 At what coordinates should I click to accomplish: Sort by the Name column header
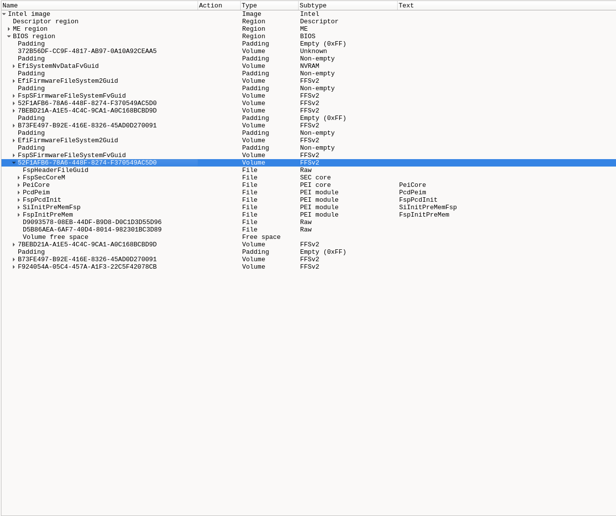tap(99, 5)
